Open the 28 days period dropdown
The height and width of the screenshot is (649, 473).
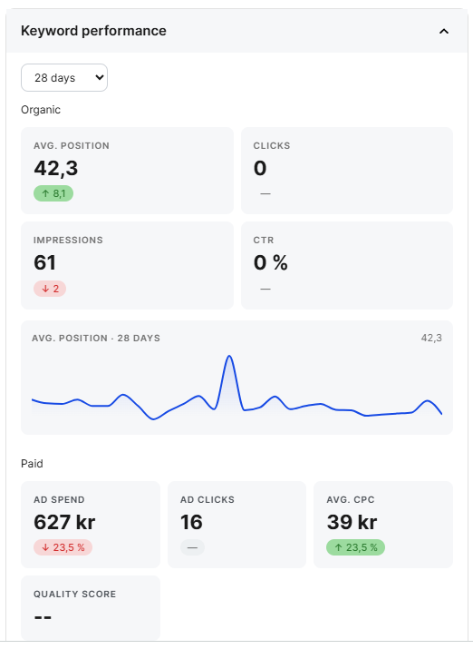pos(64,77)
